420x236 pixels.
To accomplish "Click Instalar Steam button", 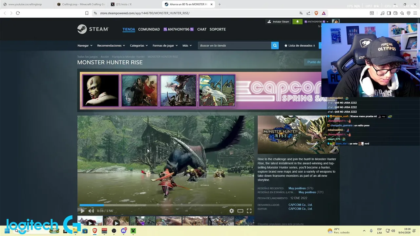I will pyautogui.click(x=278, y=22).
